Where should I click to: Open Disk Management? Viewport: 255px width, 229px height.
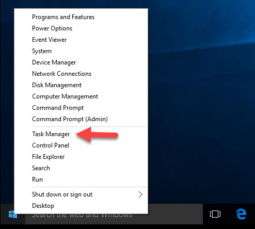click(57, 85)
